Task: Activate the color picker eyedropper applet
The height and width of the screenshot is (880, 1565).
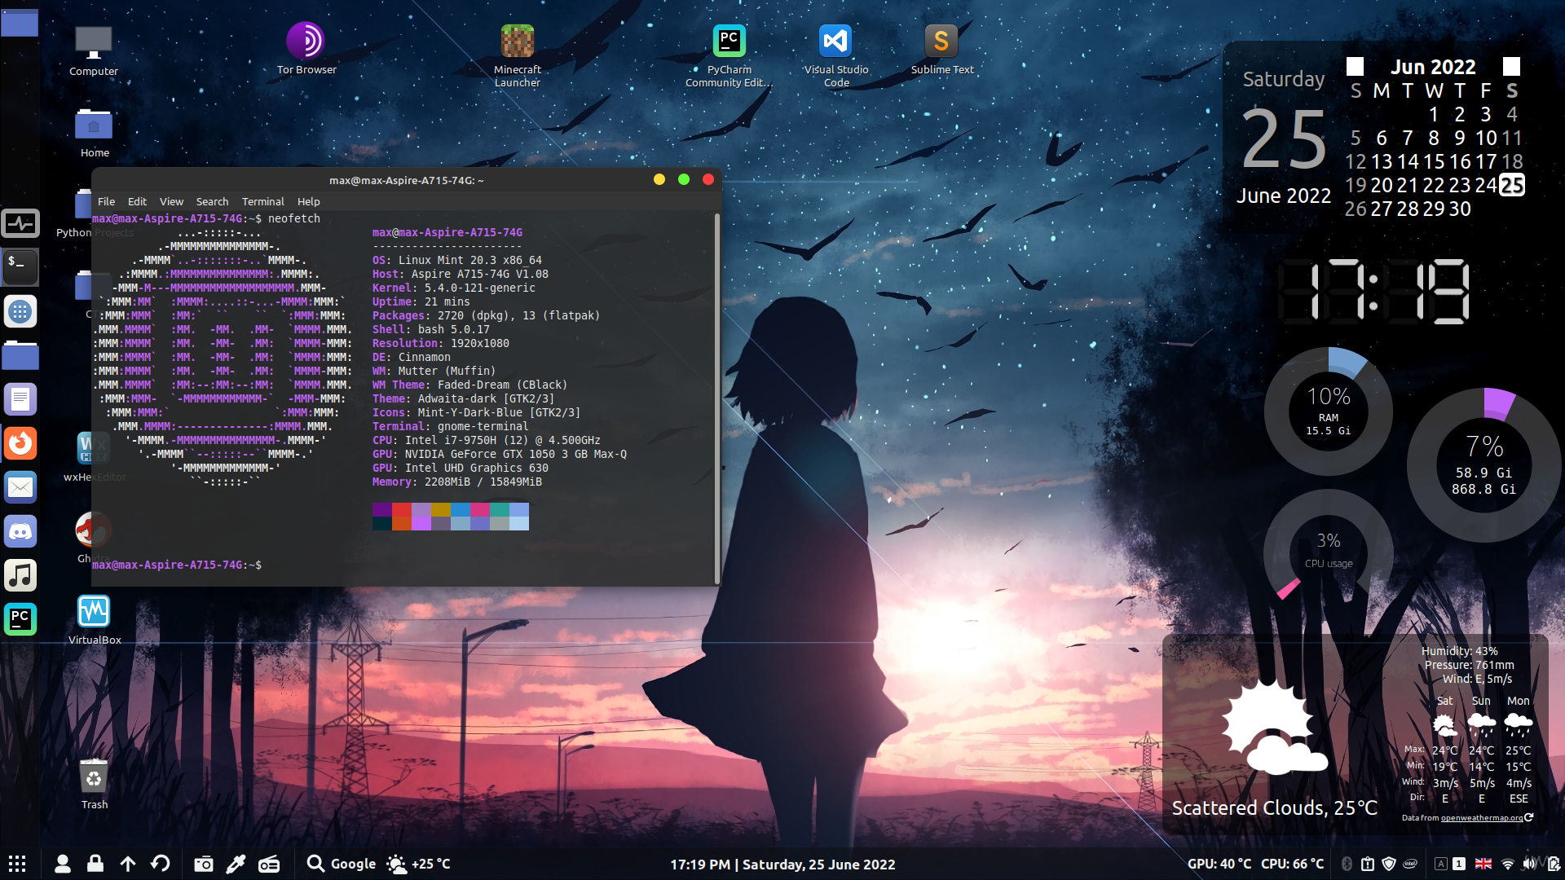Action: pos(236,864)
